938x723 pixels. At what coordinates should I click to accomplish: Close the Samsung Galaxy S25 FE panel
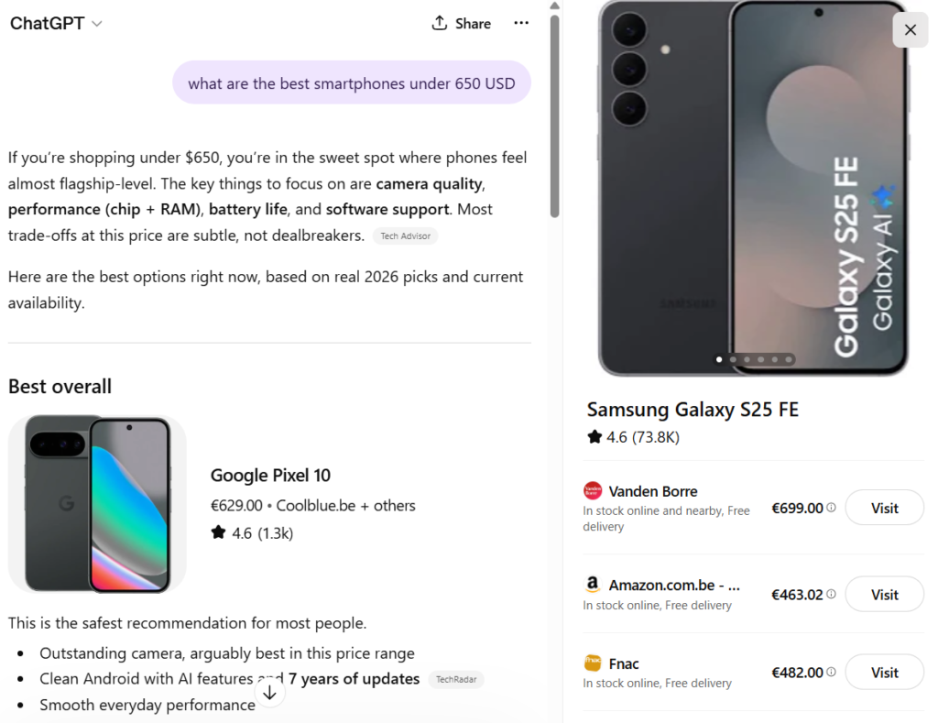pyautogui.click(x=910, y=30)
